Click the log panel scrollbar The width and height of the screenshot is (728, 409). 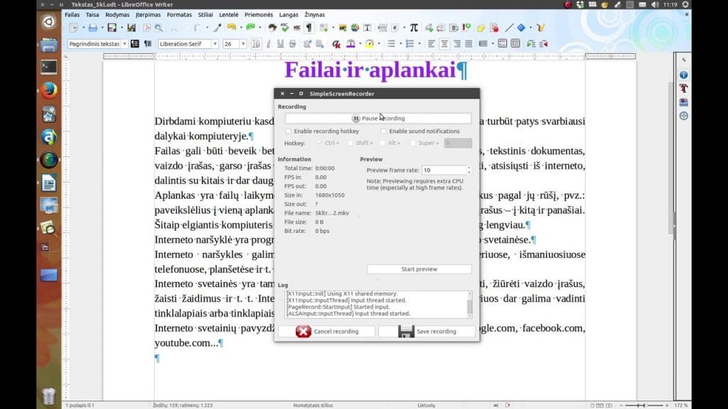point(469,305)
